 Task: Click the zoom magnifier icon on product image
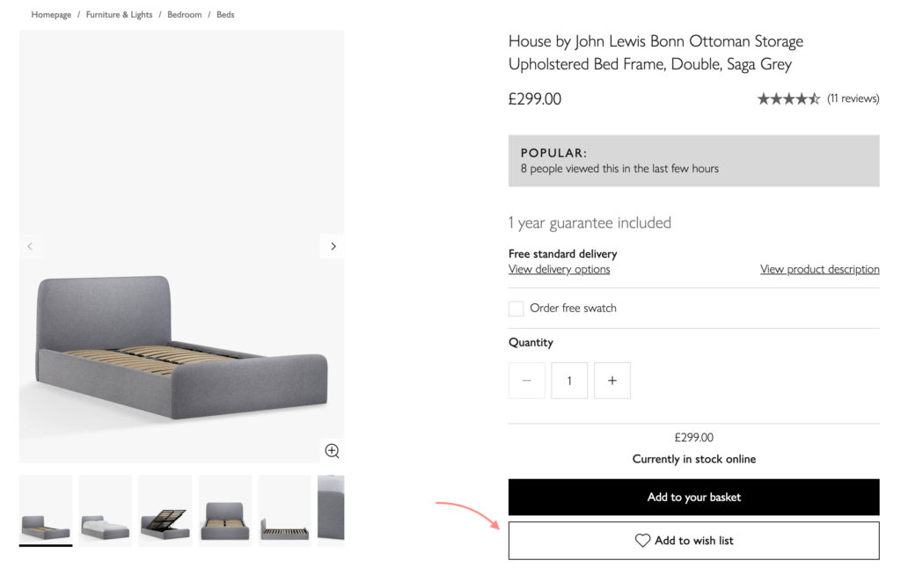[332, 451]
